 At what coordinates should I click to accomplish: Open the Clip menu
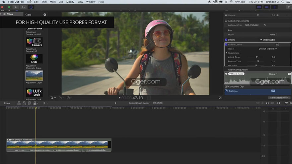tap(61, 2)
